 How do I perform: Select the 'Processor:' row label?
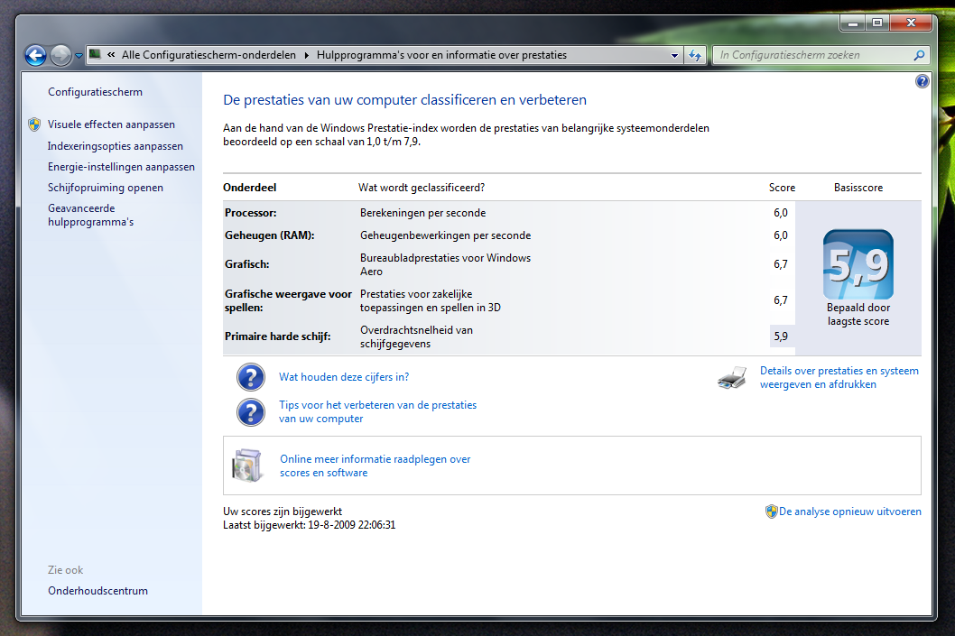(x=250, y=213)
